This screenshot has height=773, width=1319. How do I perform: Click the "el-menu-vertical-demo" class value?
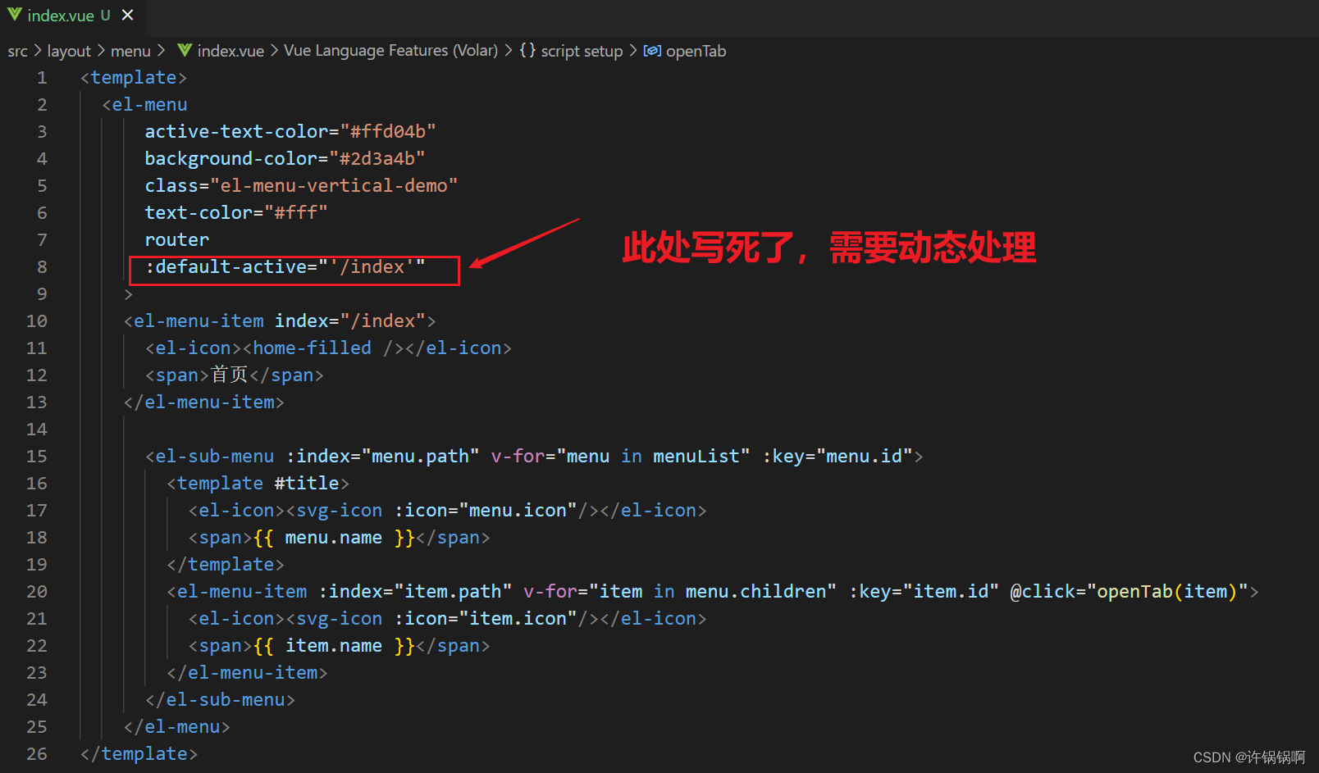[334, 186]
